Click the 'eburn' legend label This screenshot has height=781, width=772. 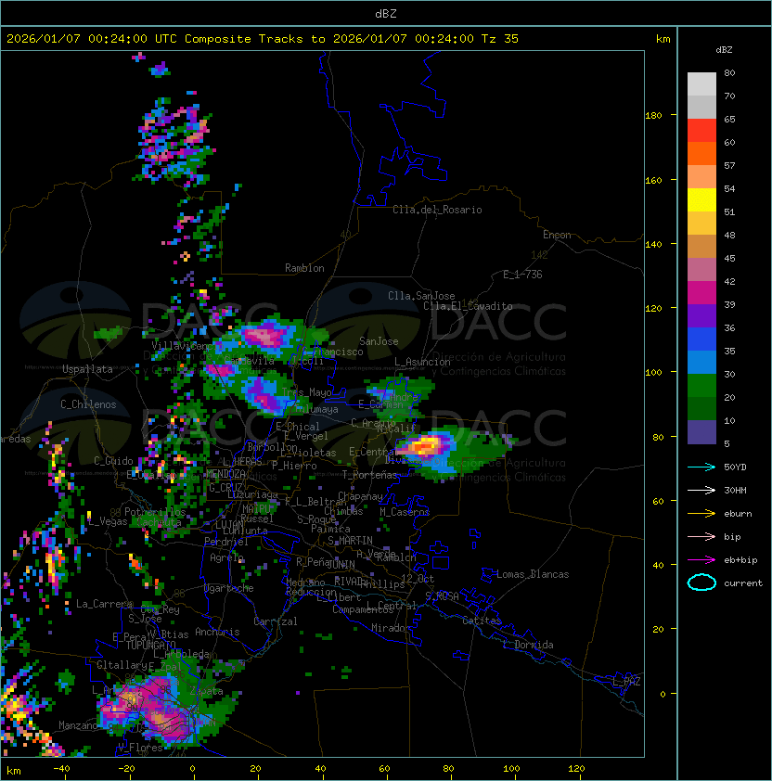tap(738, 514)
